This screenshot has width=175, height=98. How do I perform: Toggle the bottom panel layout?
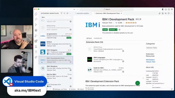coord(166,9)
